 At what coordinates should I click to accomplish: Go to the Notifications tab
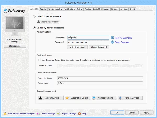69,9
